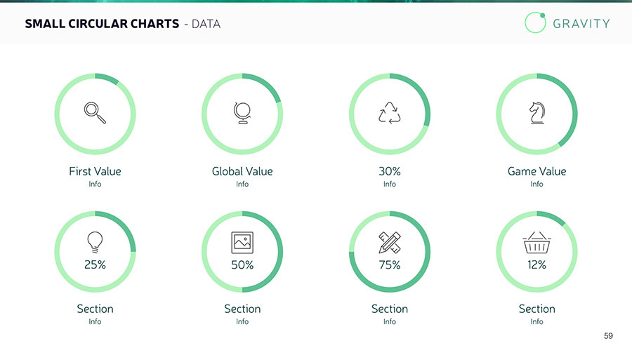Select the 30% chart label

pyautogui.click(x=389, y=171)
